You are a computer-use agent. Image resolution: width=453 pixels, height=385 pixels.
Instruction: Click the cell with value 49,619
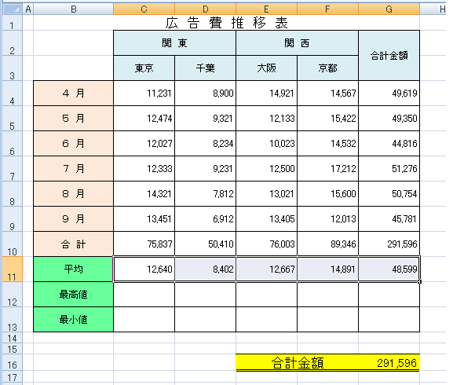(389, 93)
